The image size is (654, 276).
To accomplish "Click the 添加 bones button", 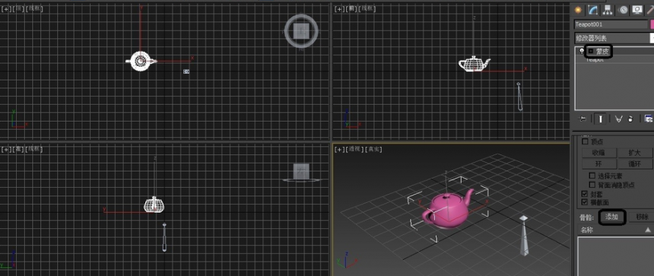I will click(x=611, y=217).
